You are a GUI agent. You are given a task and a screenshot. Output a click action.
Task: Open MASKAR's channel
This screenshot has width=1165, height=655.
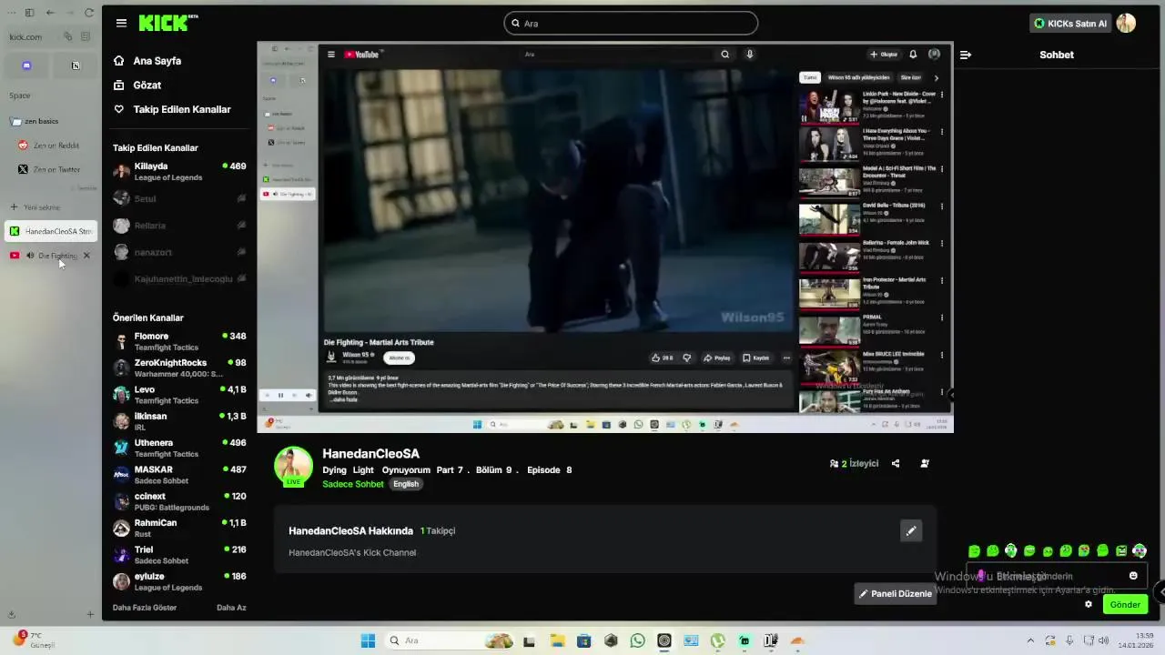[x=179, y=475]
